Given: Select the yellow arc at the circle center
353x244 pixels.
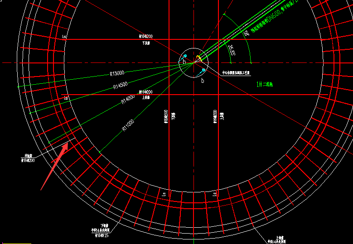Looking at the screenshot, I should coord(198,58).
